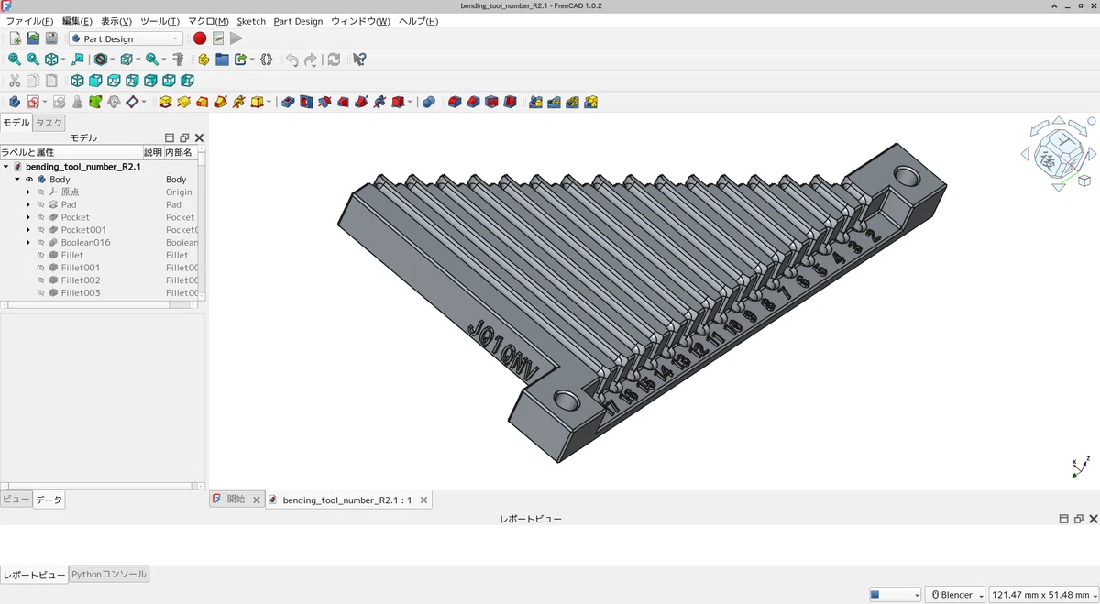1100x604 pixels.
Task: Click the Chamfer tool icon
Action: coord(473,102)
